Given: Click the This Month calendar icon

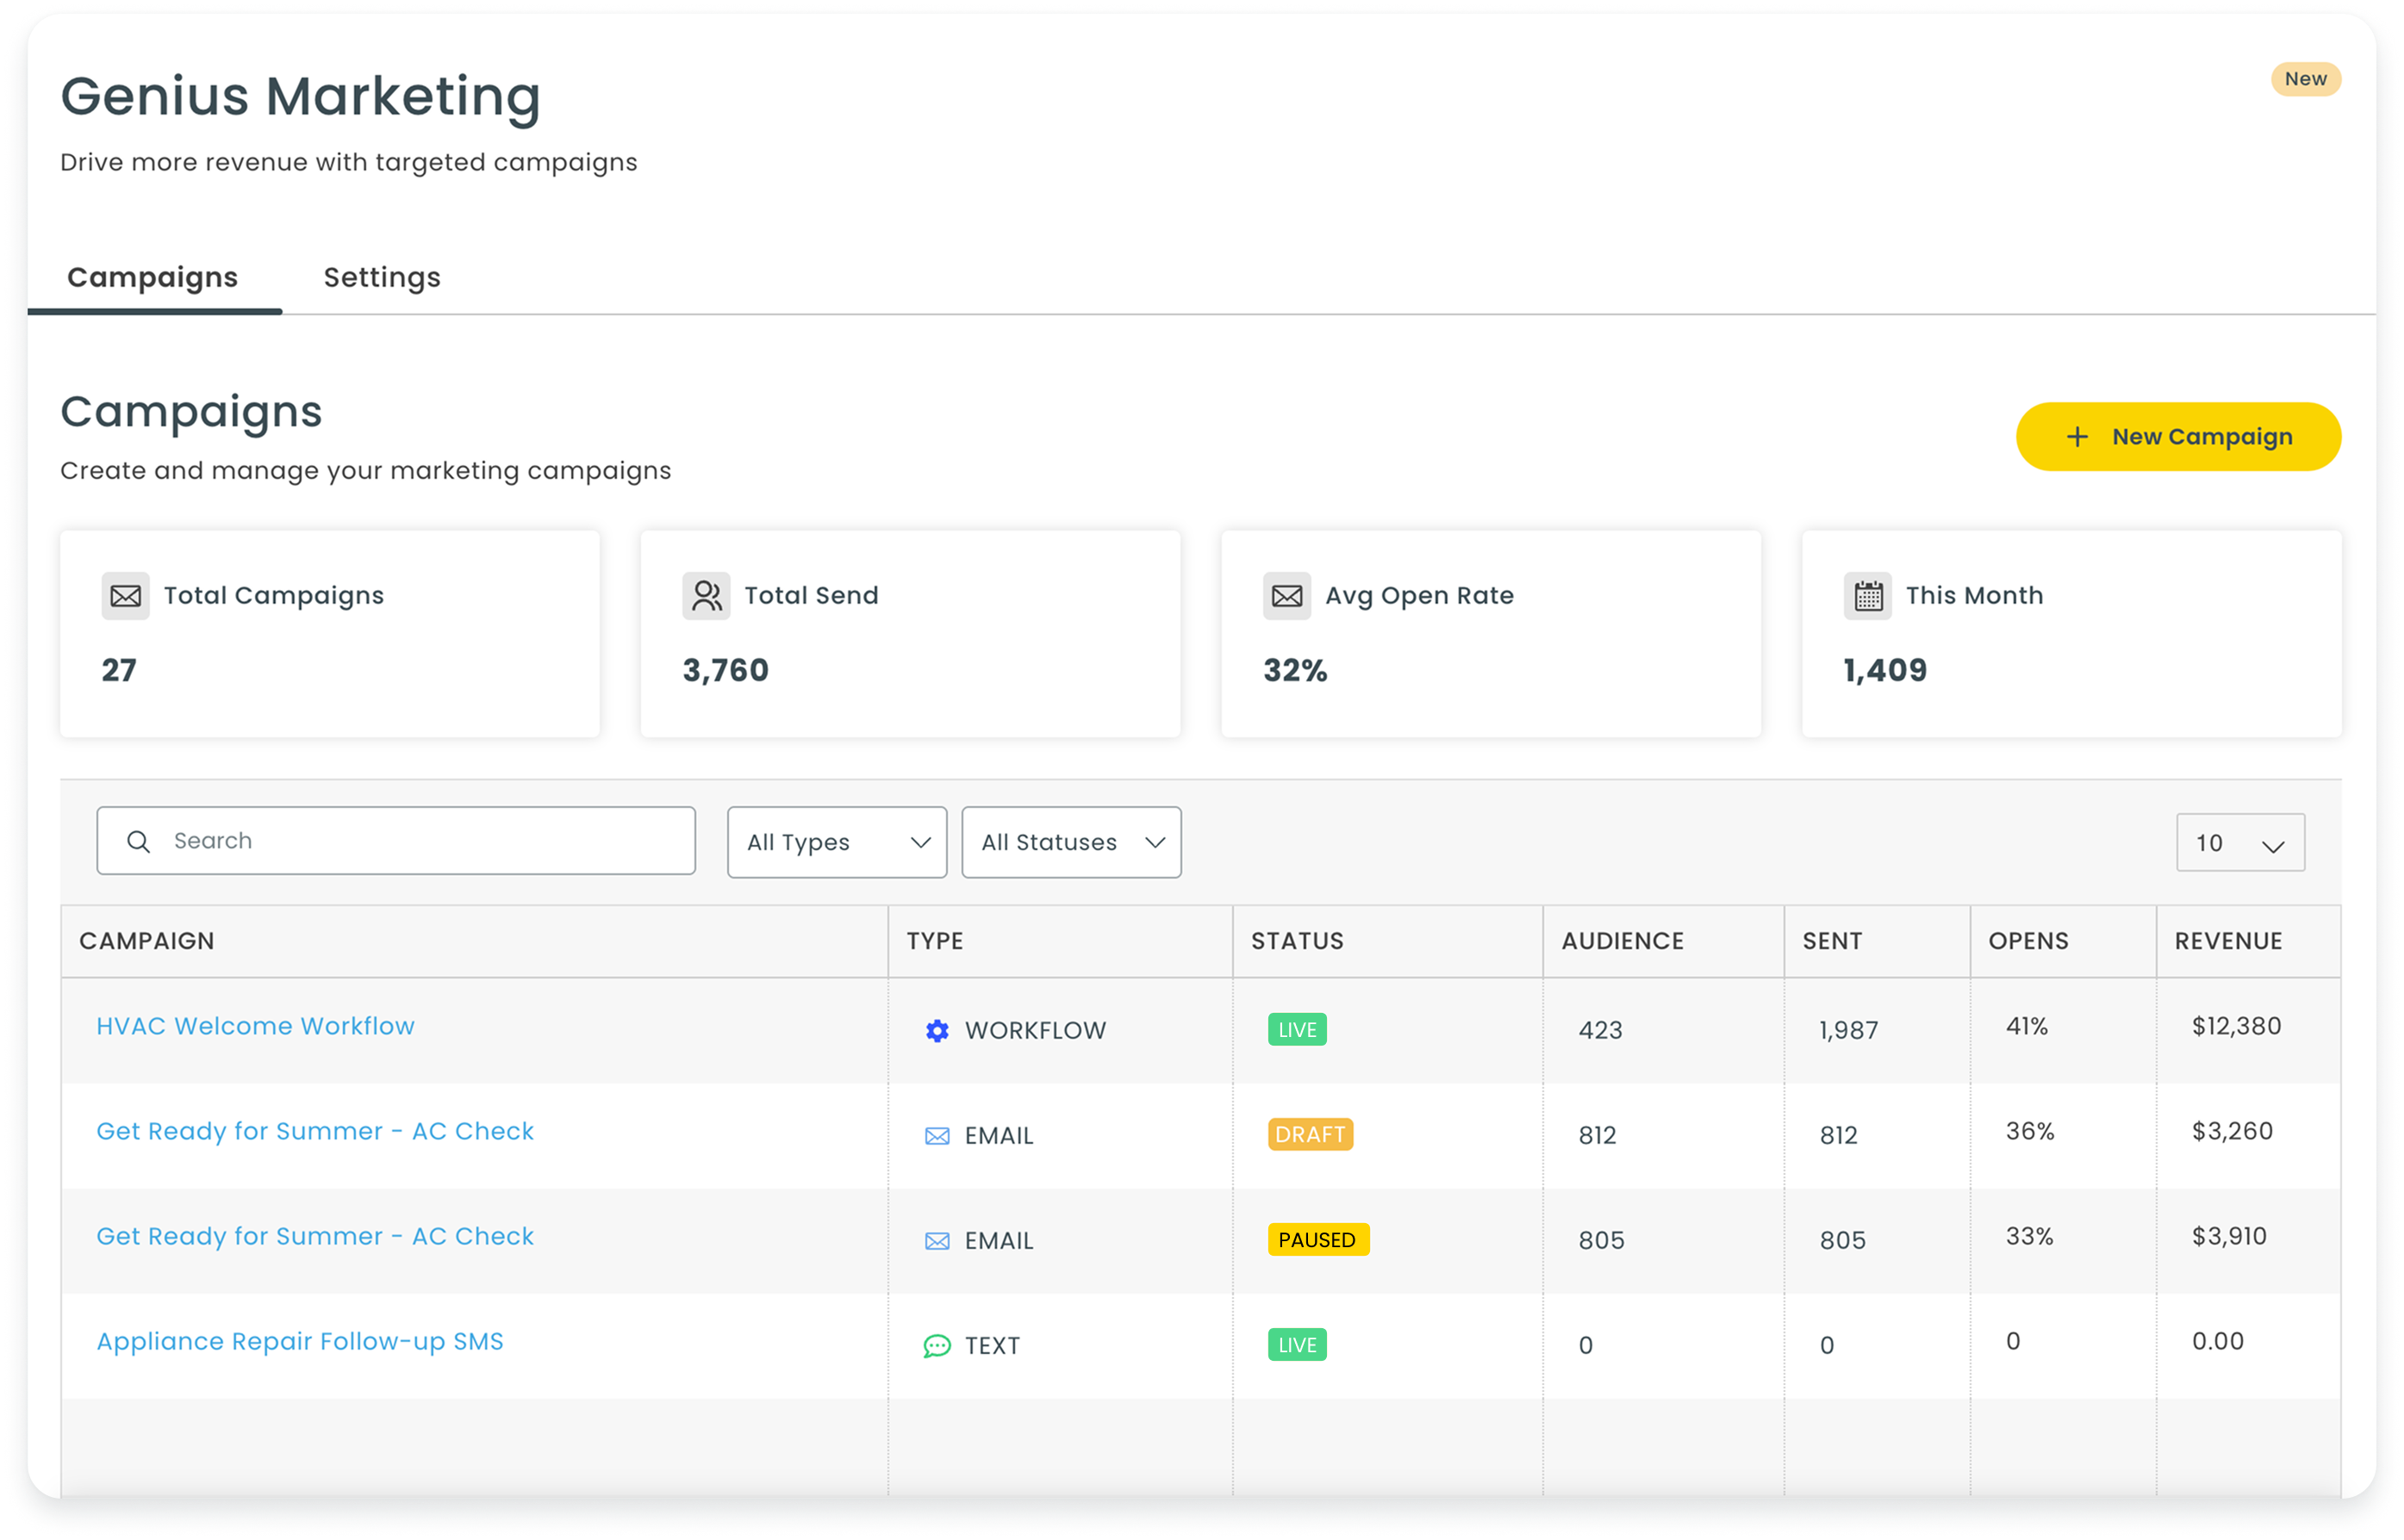Looking at the screenshot, I should (1867, 596).
